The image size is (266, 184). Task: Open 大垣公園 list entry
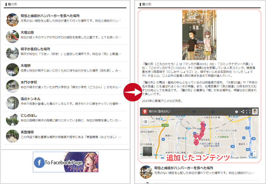(66, 37)
